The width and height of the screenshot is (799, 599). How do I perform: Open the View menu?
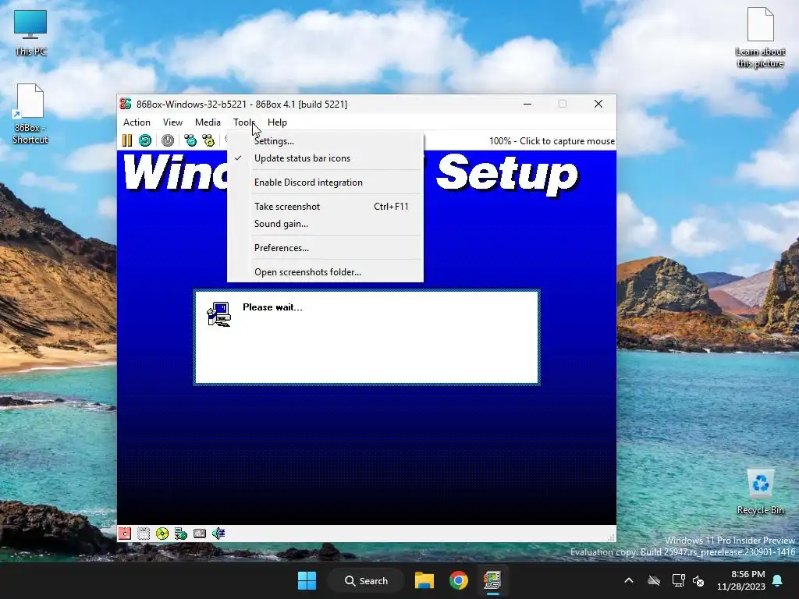click(x=172, y=122)
